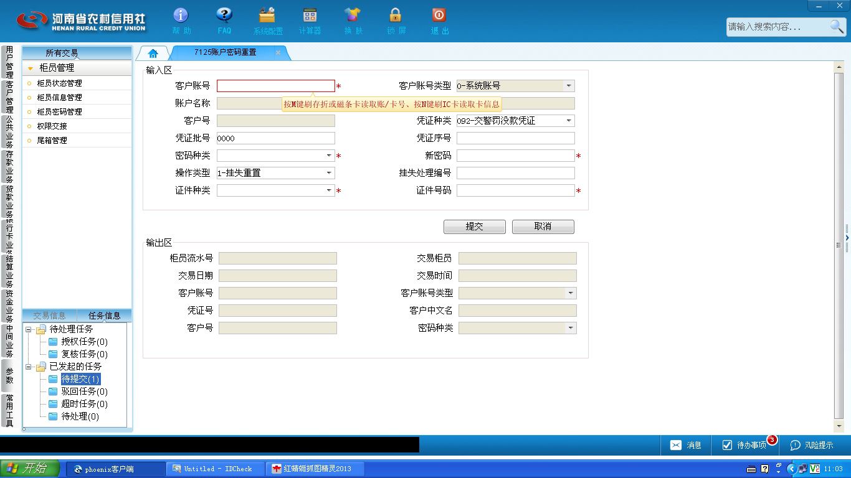Open the FAQ icon in toolbar

point(224,16)
